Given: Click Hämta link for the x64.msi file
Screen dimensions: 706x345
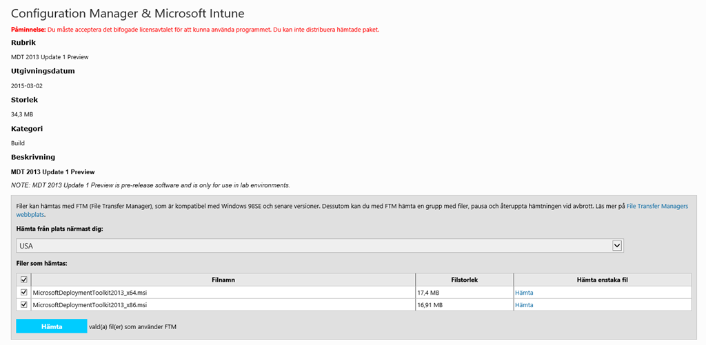Looking at the screenshot, I should (x=524, y=293).
